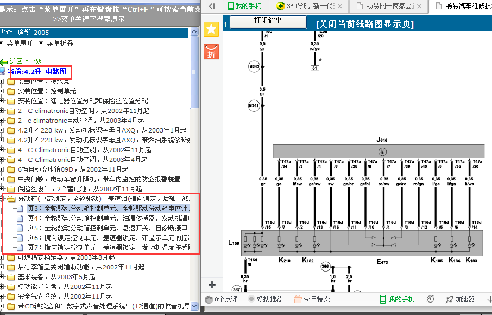Screen dimensions: 492x315
Task: Click 当前:4.2升 电路图 label
Action: 37,72
